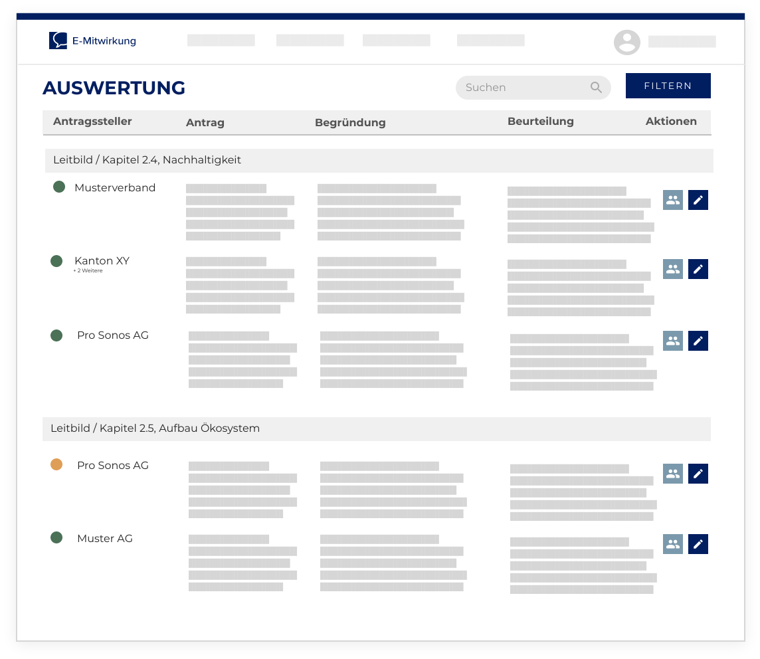760x659 pixels.
Task: Open group icon for Kanton XY row
Action: [673, 269]
